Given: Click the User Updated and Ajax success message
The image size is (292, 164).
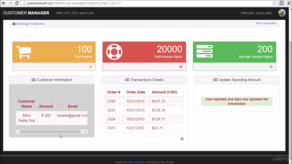Looking at the screenshot, I should click(x=237, y=101).
